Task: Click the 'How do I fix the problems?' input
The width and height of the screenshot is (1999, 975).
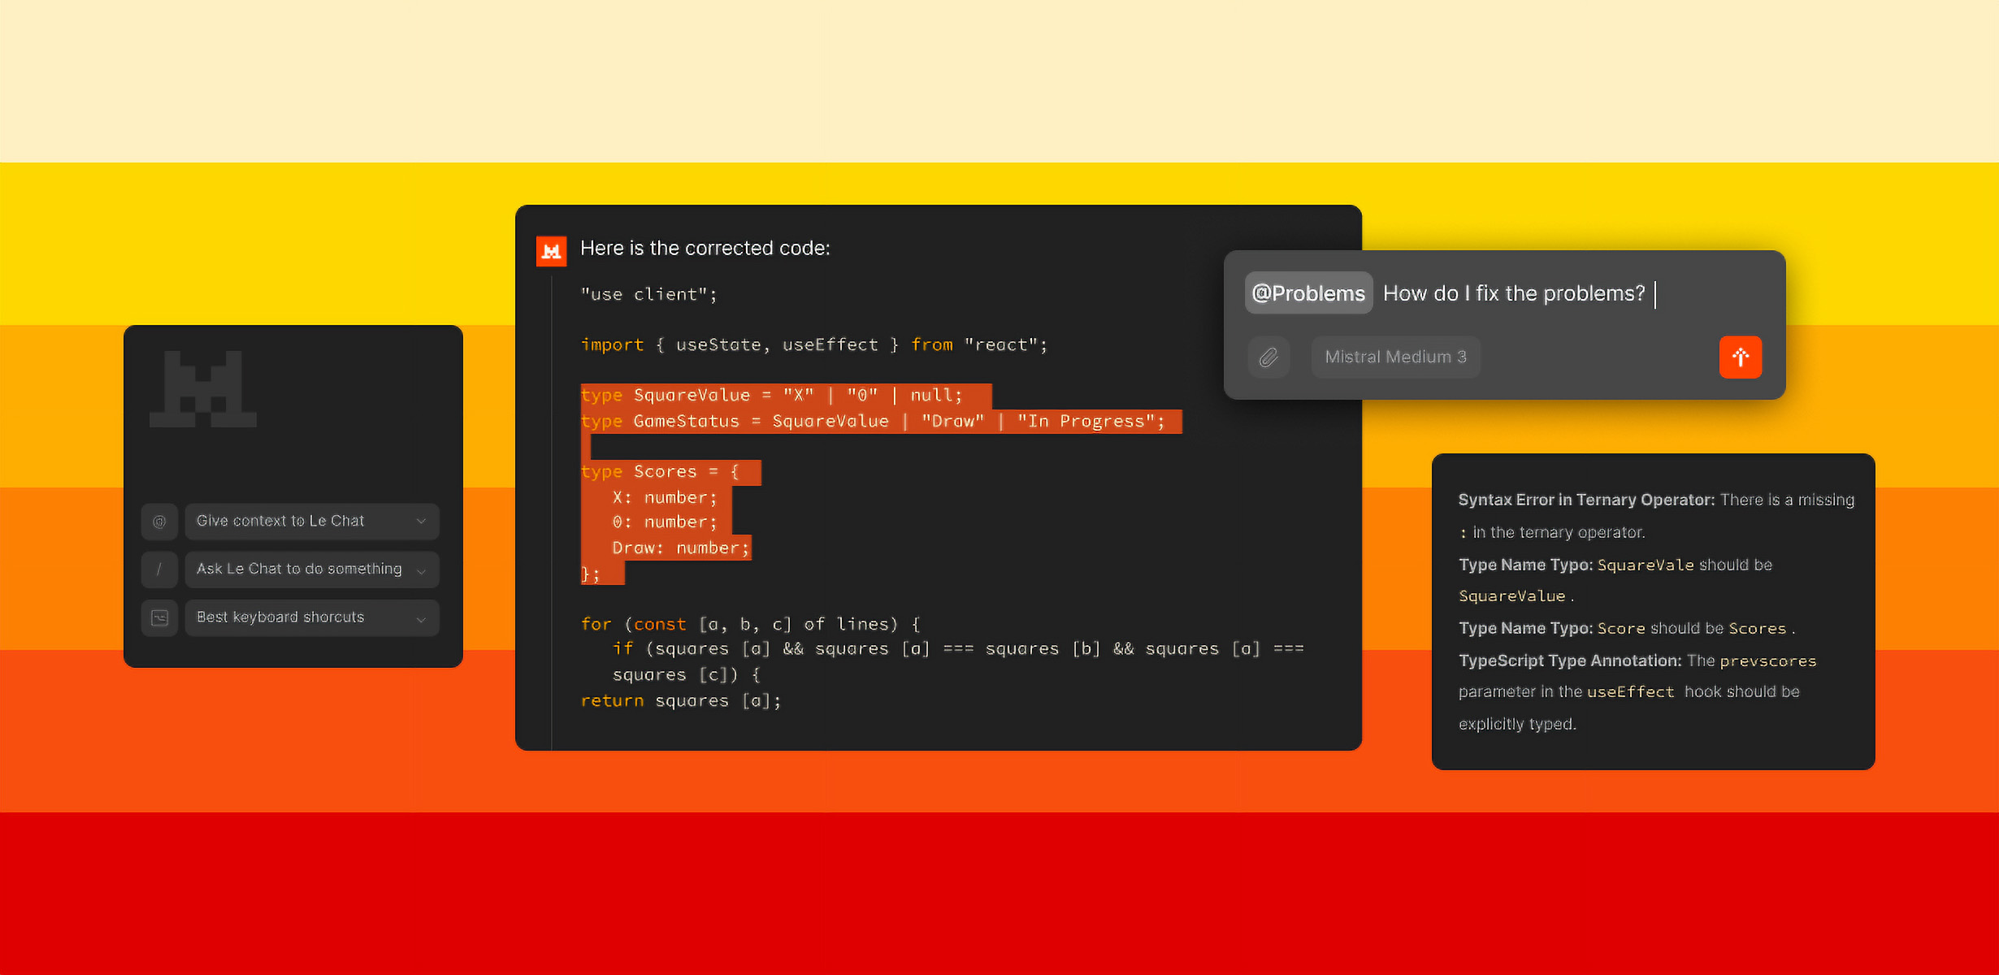Action: 1513,293
